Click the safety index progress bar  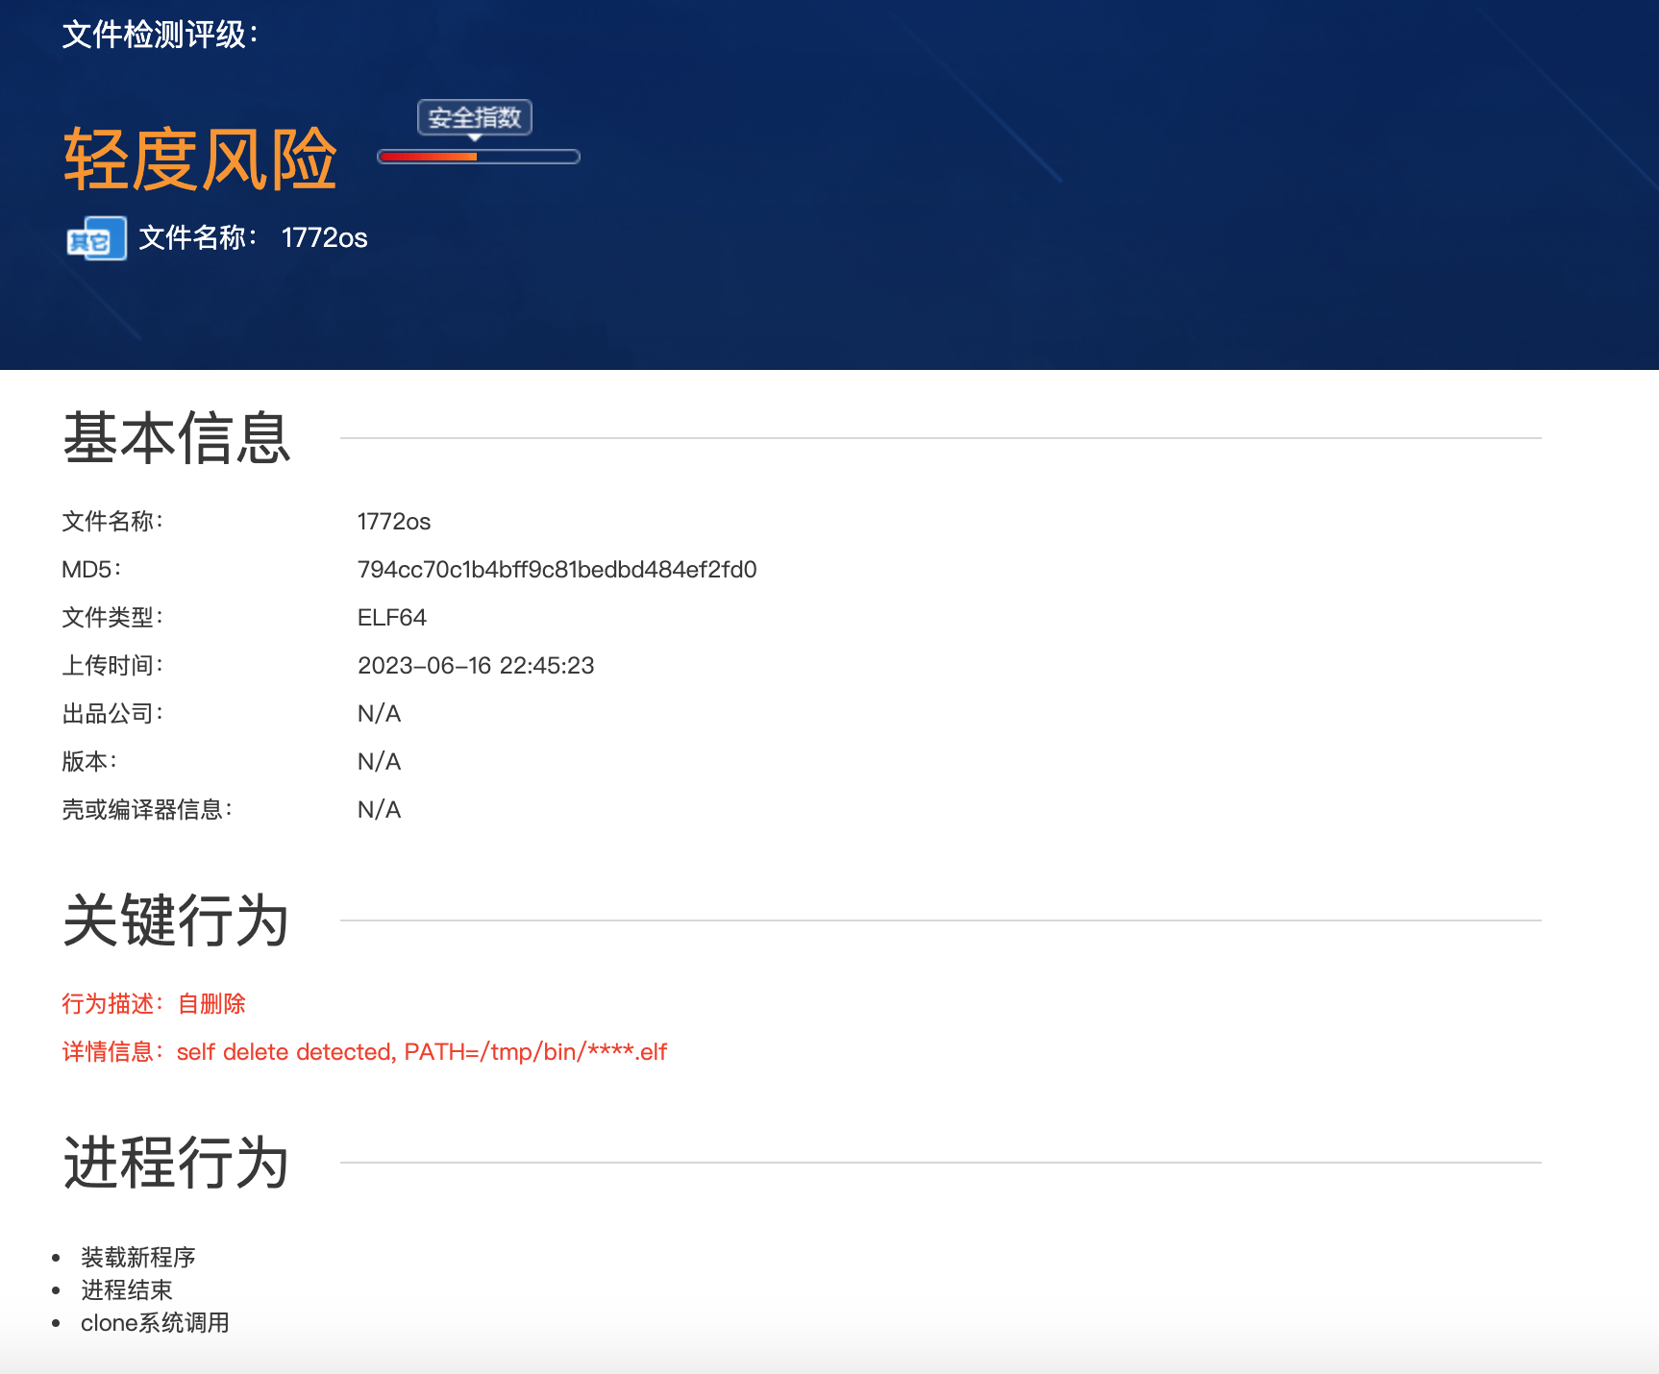(479, 157)
